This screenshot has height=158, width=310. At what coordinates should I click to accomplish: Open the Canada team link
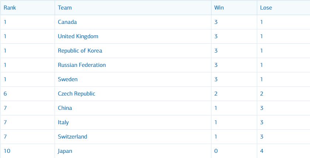click(x=67, y=22)
